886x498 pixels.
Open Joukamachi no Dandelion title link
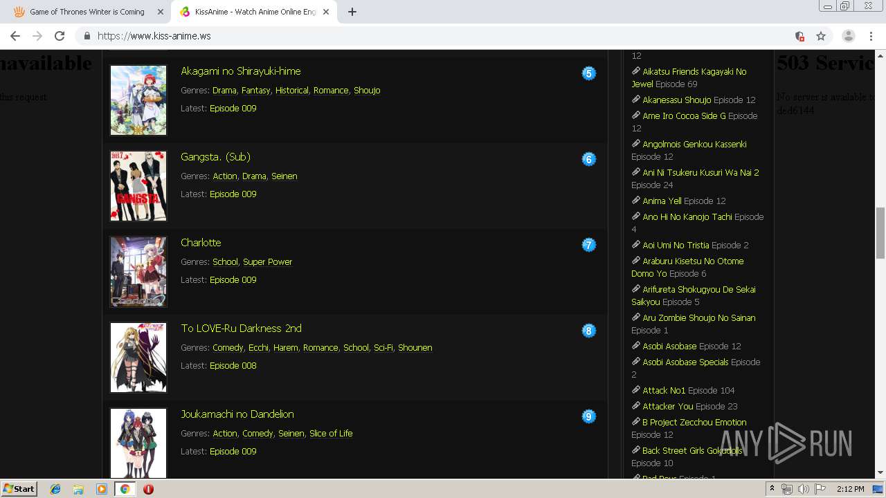tap(237, 414)
